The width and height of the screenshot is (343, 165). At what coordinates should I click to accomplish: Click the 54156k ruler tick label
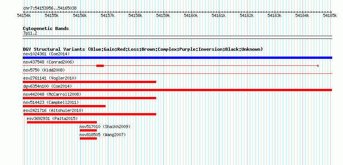80,15
